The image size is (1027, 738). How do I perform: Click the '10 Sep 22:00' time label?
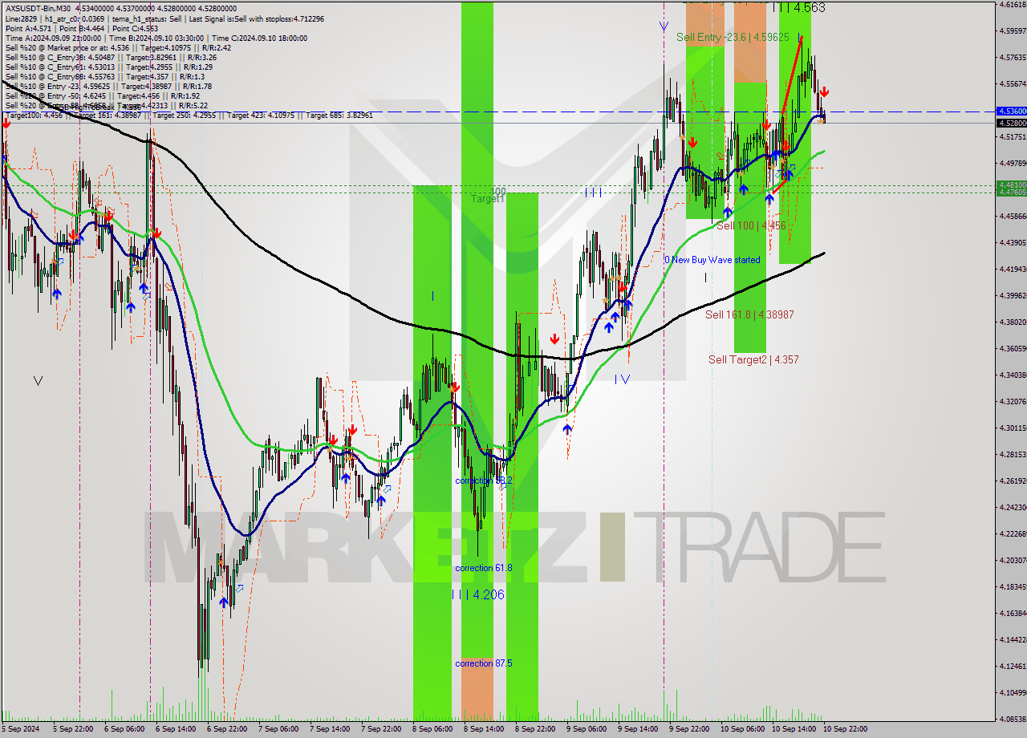[x=844, y=729]
